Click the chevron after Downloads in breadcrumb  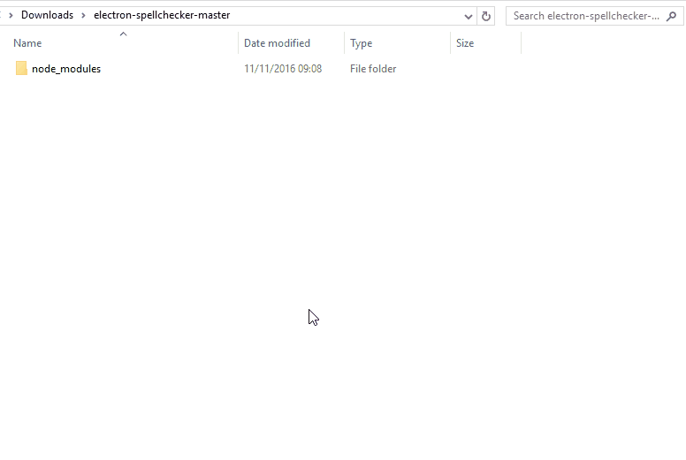(83, 15)
